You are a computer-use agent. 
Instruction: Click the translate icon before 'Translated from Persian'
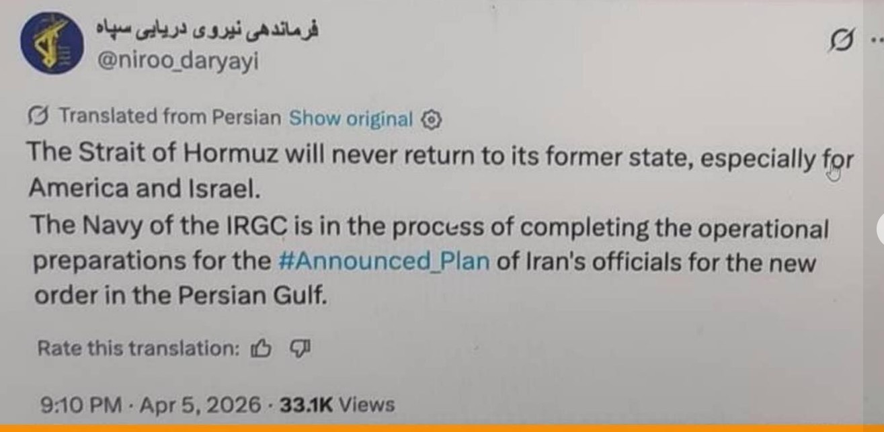point(38,116)
